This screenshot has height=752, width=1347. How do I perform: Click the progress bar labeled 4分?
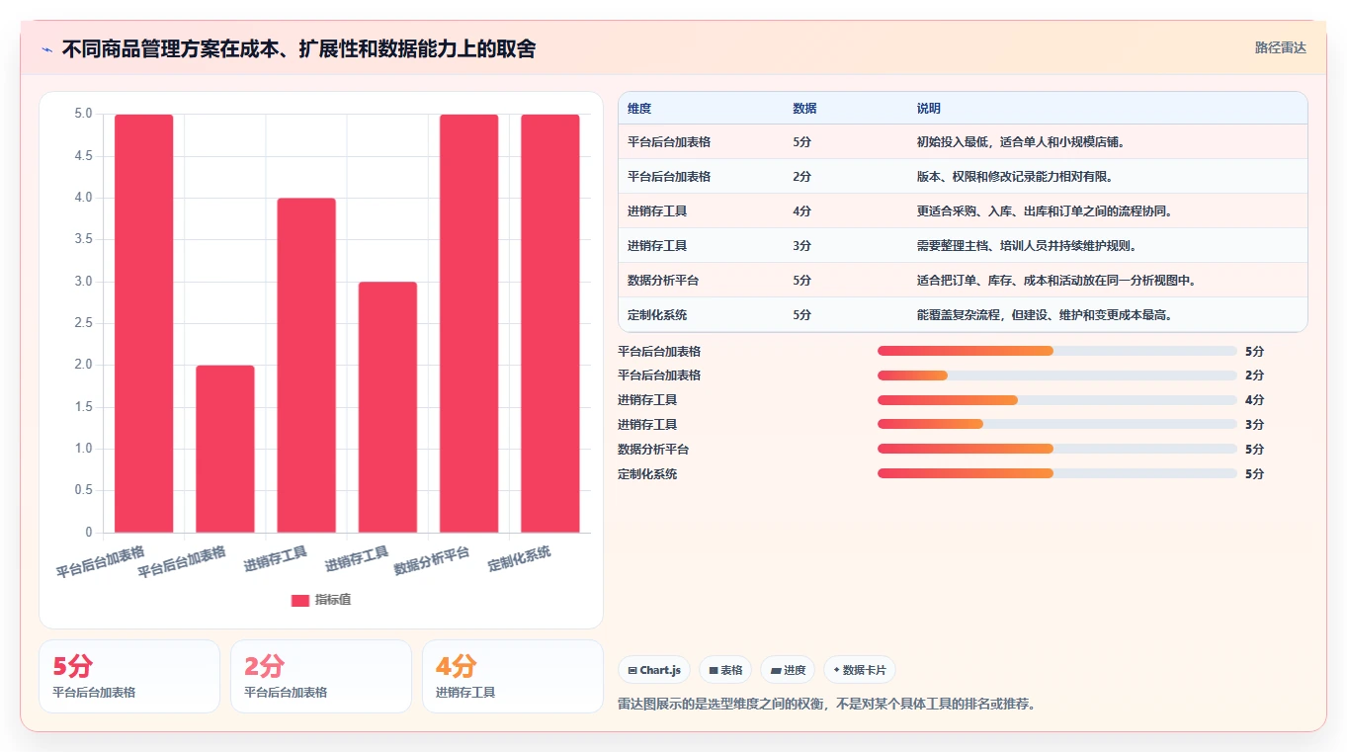pos(1057,400)
